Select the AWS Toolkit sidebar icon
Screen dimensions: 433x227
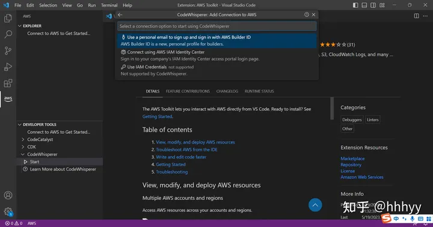8,98
